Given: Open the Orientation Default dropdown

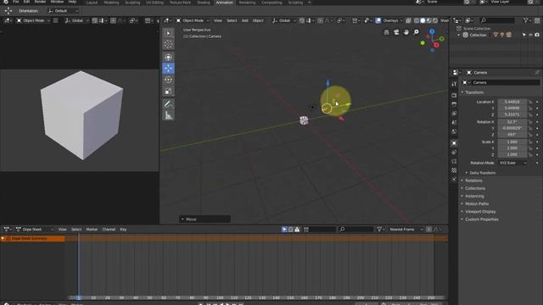Looking at the screenshot, I should click(x=63, y=11).
